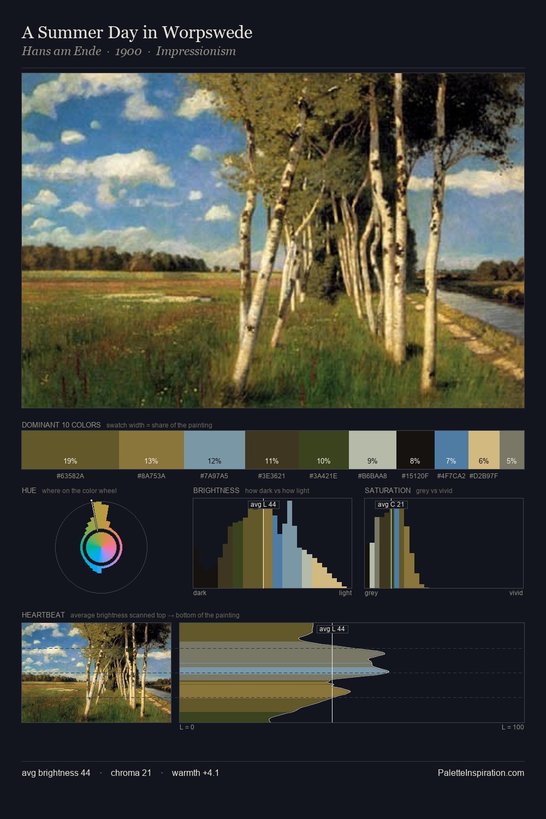Viewport: 546px width, 819px height.
Task: Pick the 12% grey-blue swatch
Action: click(x=215, y=450)
